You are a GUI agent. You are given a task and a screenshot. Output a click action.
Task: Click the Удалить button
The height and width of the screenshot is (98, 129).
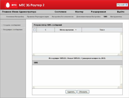pyautogui.click(x=71, y=92)
